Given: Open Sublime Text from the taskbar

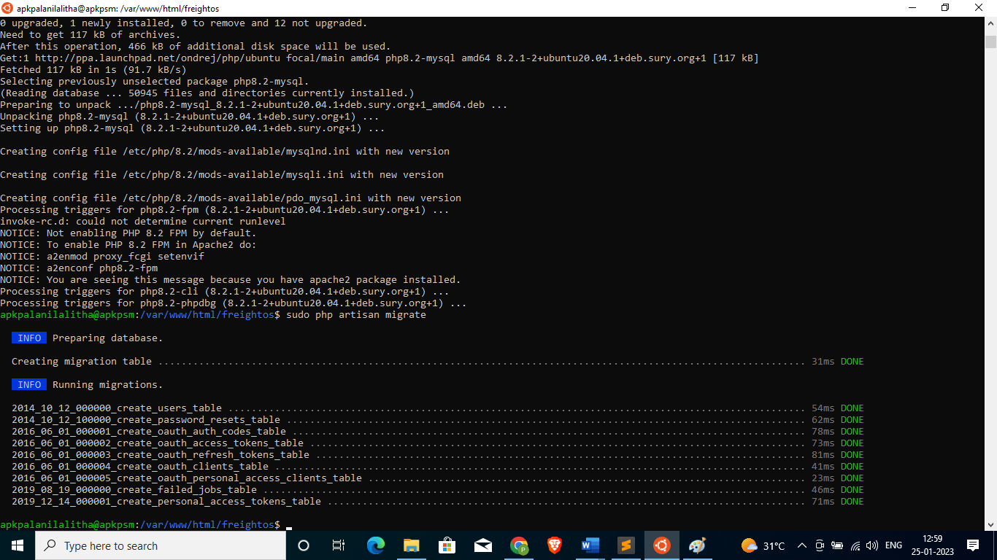Looking at the screenshot, I should pos(625,545).
